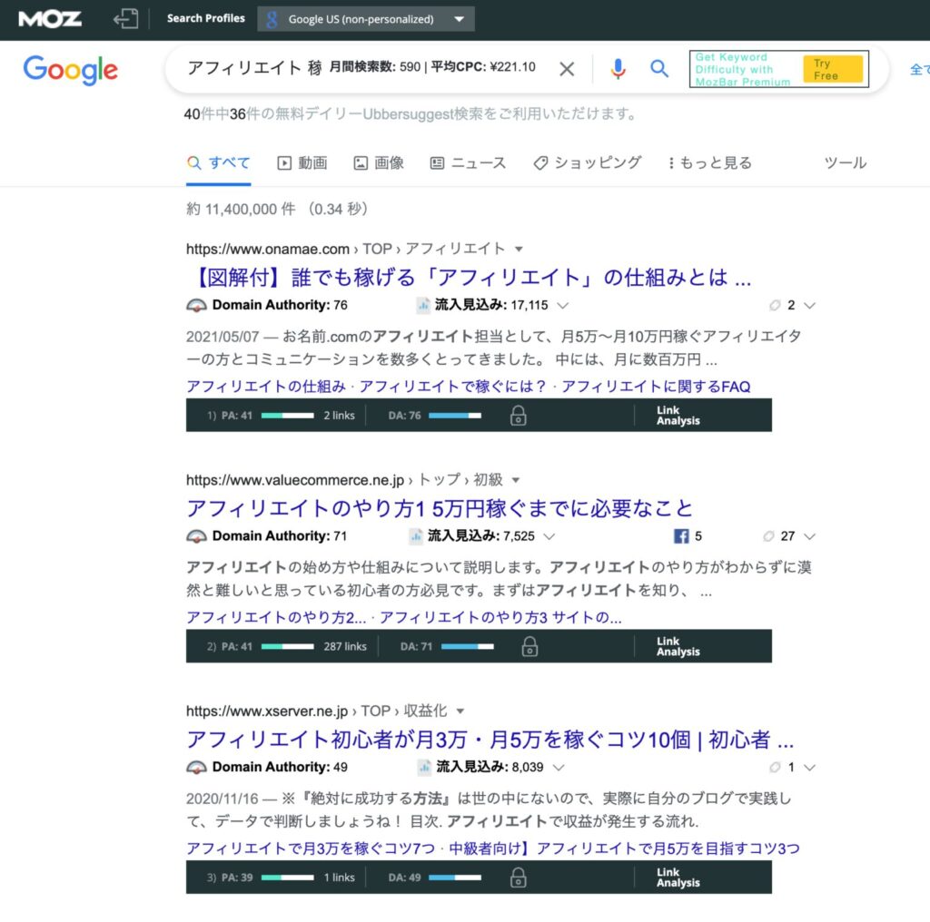This screenshot has width=930, height=922.
Task: Clear the search query with X
Action: tap(567, 69)
